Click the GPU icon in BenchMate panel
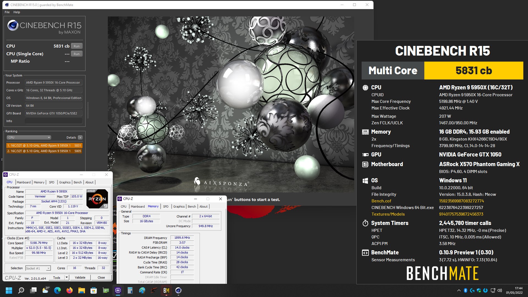The height and width of the screenshot is (297, 528). click(365, 155)
